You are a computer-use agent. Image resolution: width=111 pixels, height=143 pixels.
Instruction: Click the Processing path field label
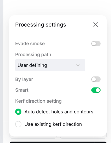click(33, 54)
